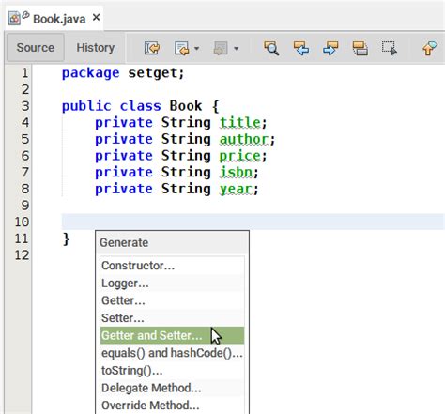445x414 pixels.
Task: Click the Last Edit location icon
Action: pos(152,49)
